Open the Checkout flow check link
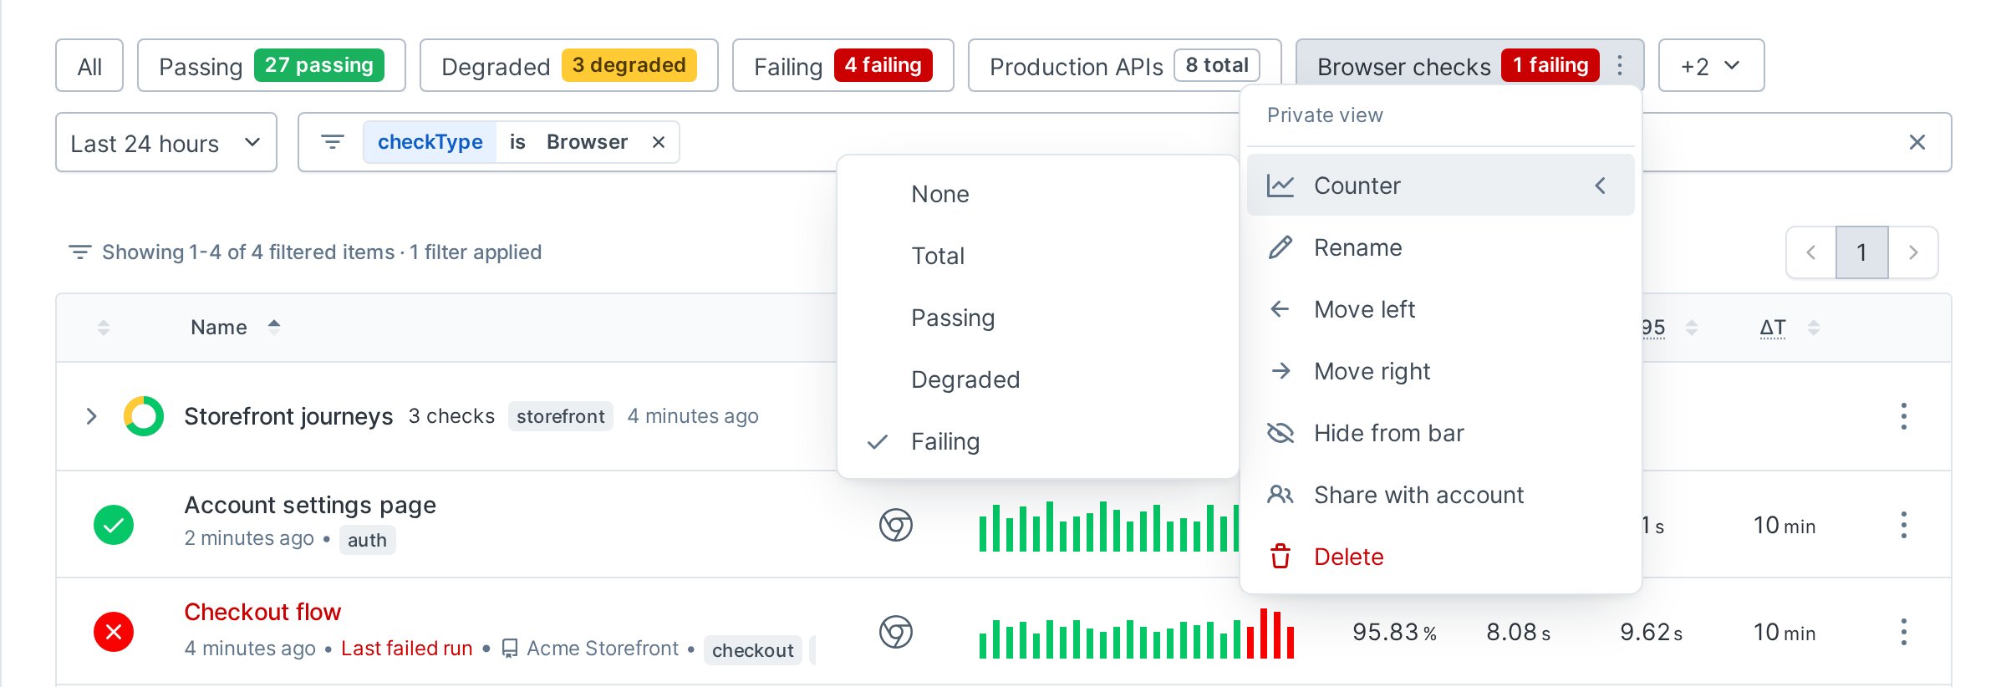2006x687 pixels. 262,612
